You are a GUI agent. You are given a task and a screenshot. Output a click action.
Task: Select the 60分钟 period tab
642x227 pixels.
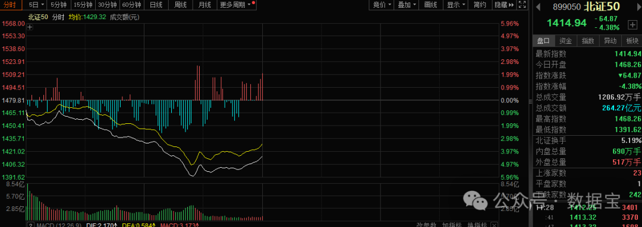point(131,5)
